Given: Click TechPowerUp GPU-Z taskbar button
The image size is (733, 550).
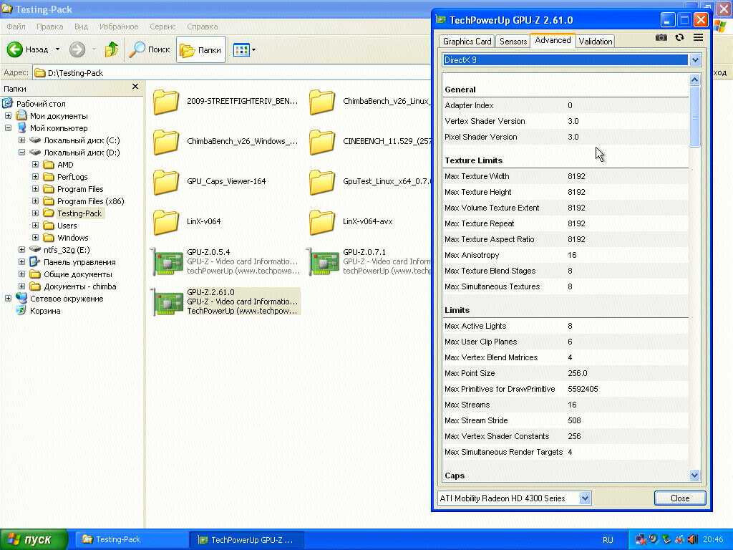Looking at the screenshot, I should pyautogui.click(x=247, y=540).
